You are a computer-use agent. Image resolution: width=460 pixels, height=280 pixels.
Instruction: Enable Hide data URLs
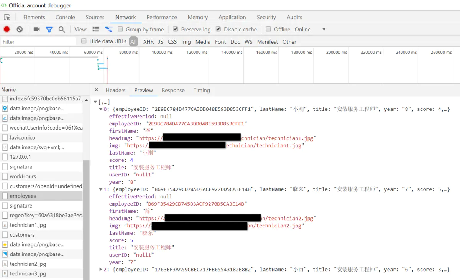coord(84,41)
